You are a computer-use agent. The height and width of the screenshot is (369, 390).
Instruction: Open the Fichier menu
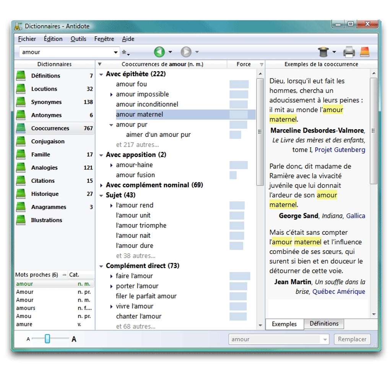point(27,39)
